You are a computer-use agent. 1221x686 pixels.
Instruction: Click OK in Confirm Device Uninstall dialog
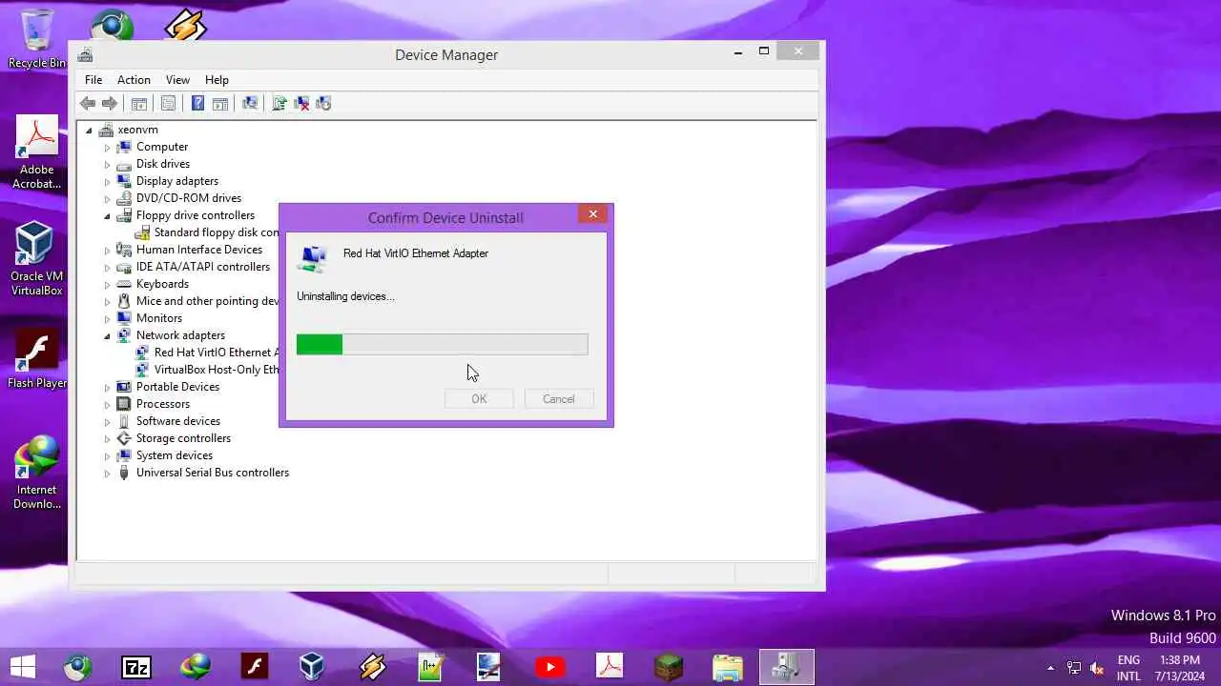click(479, 399)
